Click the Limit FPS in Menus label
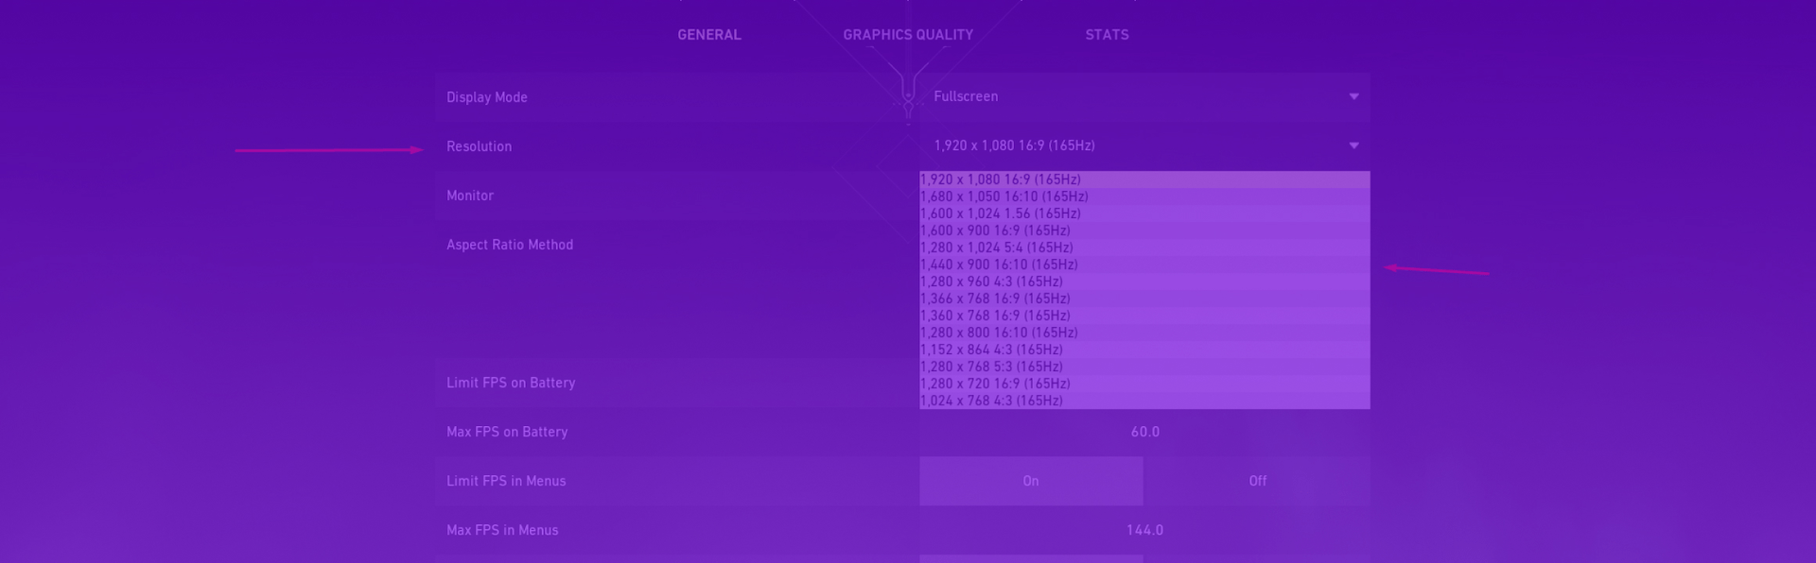Viewport: 1816px width, 563px height. 506,481
